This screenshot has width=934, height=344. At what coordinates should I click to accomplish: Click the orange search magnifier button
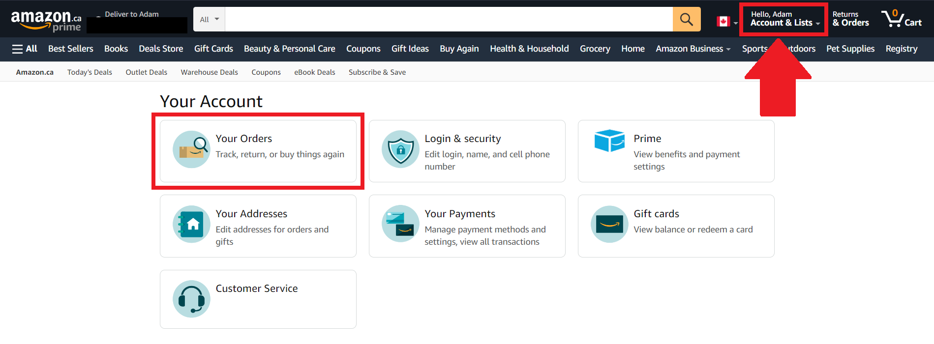tap(687, 19)
